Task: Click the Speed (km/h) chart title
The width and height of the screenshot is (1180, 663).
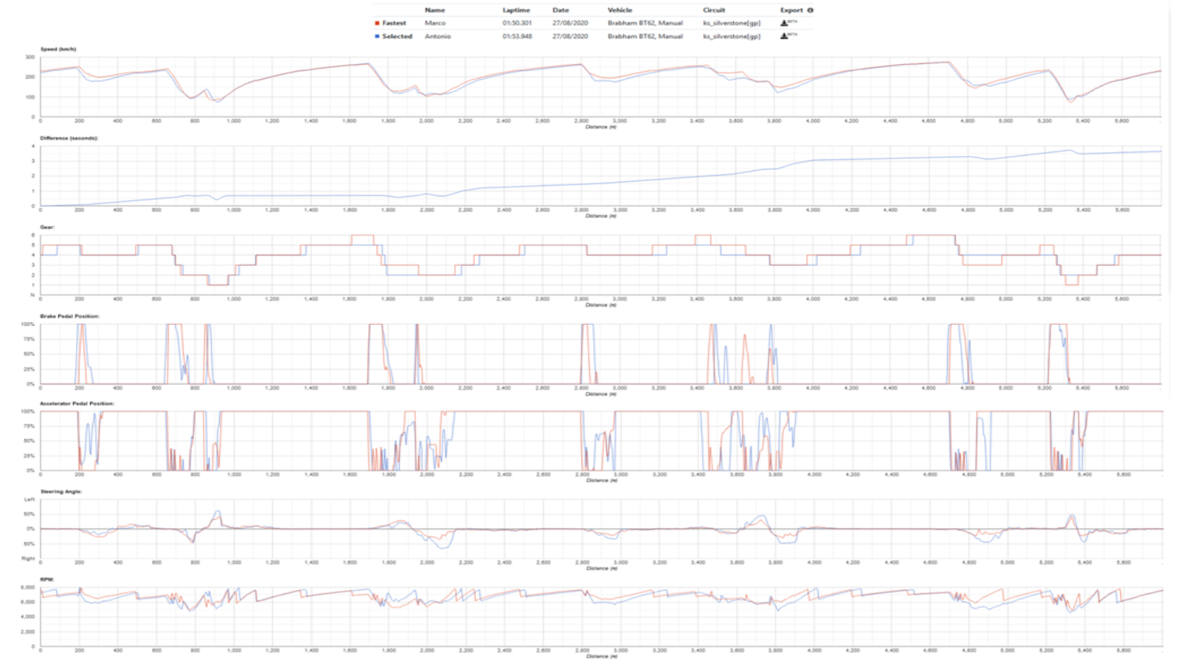Action: (x=58, y=49)
